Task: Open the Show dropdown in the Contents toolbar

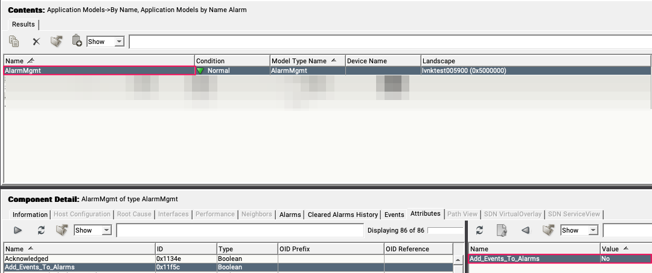Action: (x=105, y=42)
